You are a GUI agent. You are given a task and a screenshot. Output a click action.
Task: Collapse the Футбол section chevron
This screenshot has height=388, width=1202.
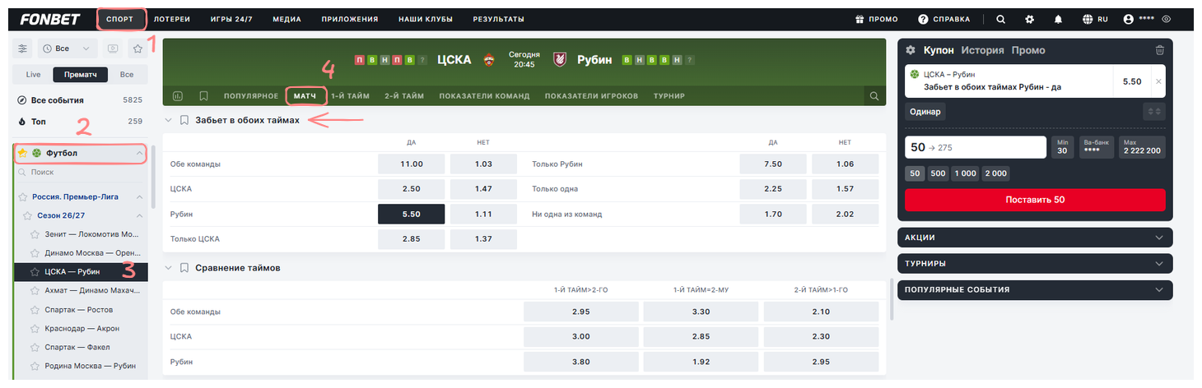[x=138, y=153]
